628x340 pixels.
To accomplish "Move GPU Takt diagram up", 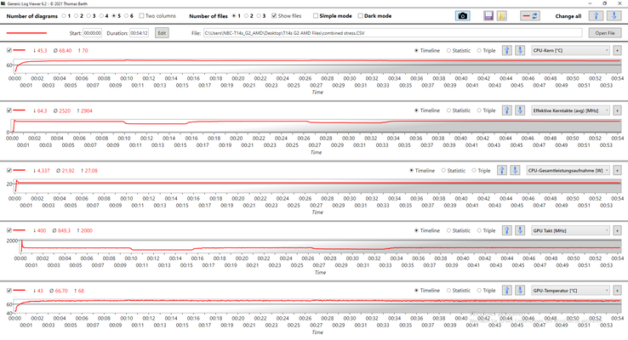I will (507, 230).
